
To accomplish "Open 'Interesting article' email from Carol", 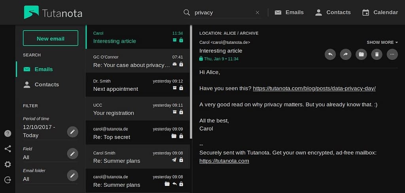I will pos(138,37).
